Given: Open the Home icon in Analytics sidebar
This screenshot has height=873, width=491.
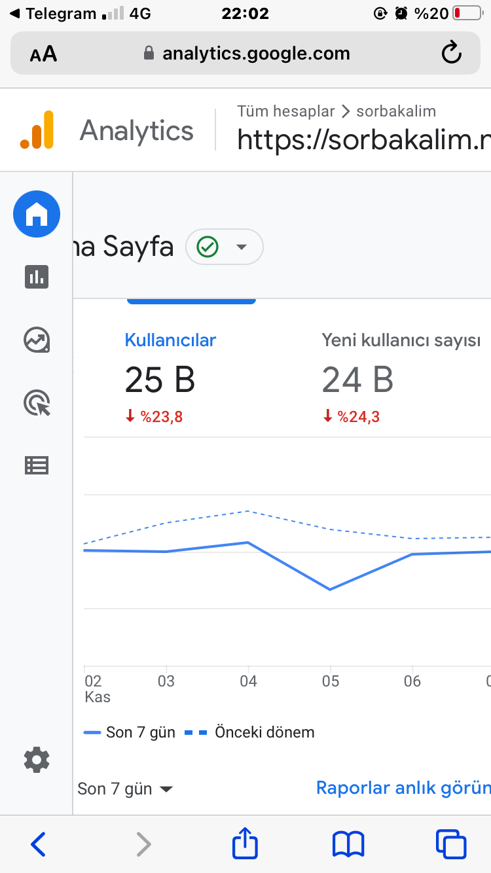Looking at the screenshot, I should (x=37, y=214).
